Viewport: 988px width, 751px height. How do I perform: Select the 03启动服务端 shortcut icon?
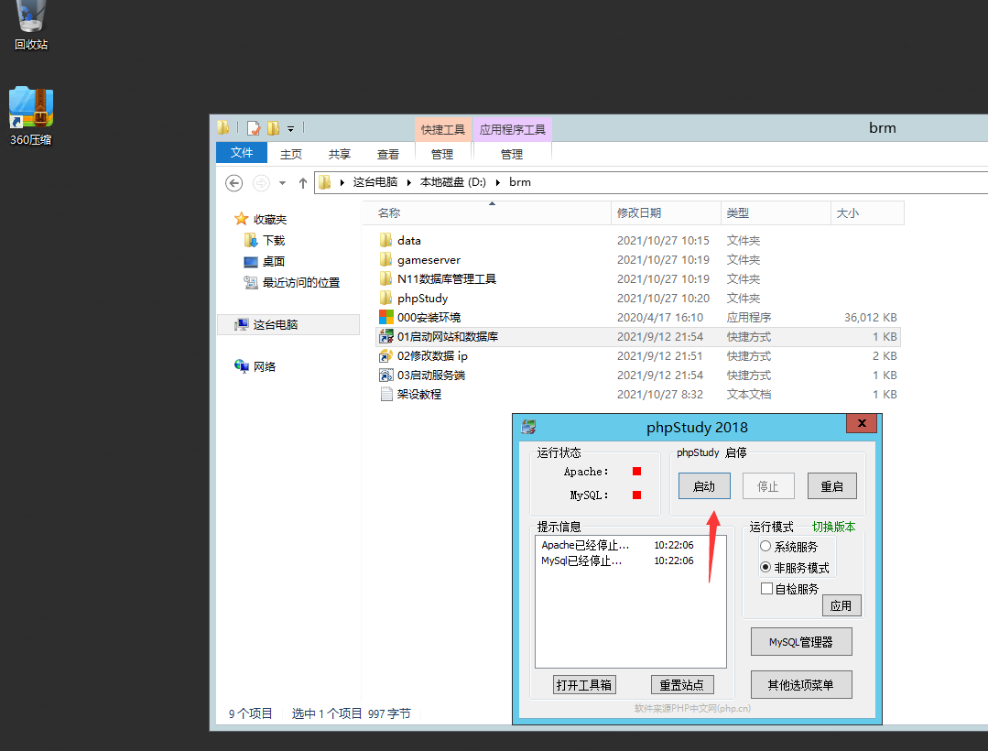click(x=386, y=375)
